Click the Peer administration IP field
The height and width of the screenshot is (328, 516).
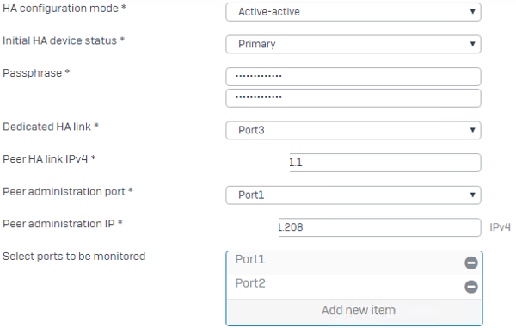[x=380, y=227]
